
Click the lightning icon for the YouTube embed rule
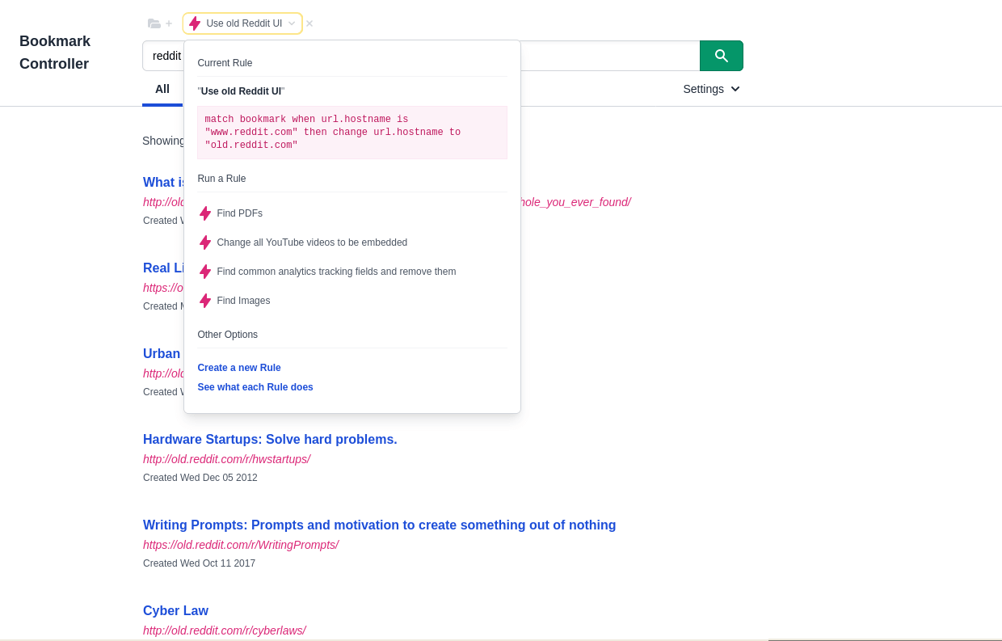pyautogui.click(x=205, y=242)
